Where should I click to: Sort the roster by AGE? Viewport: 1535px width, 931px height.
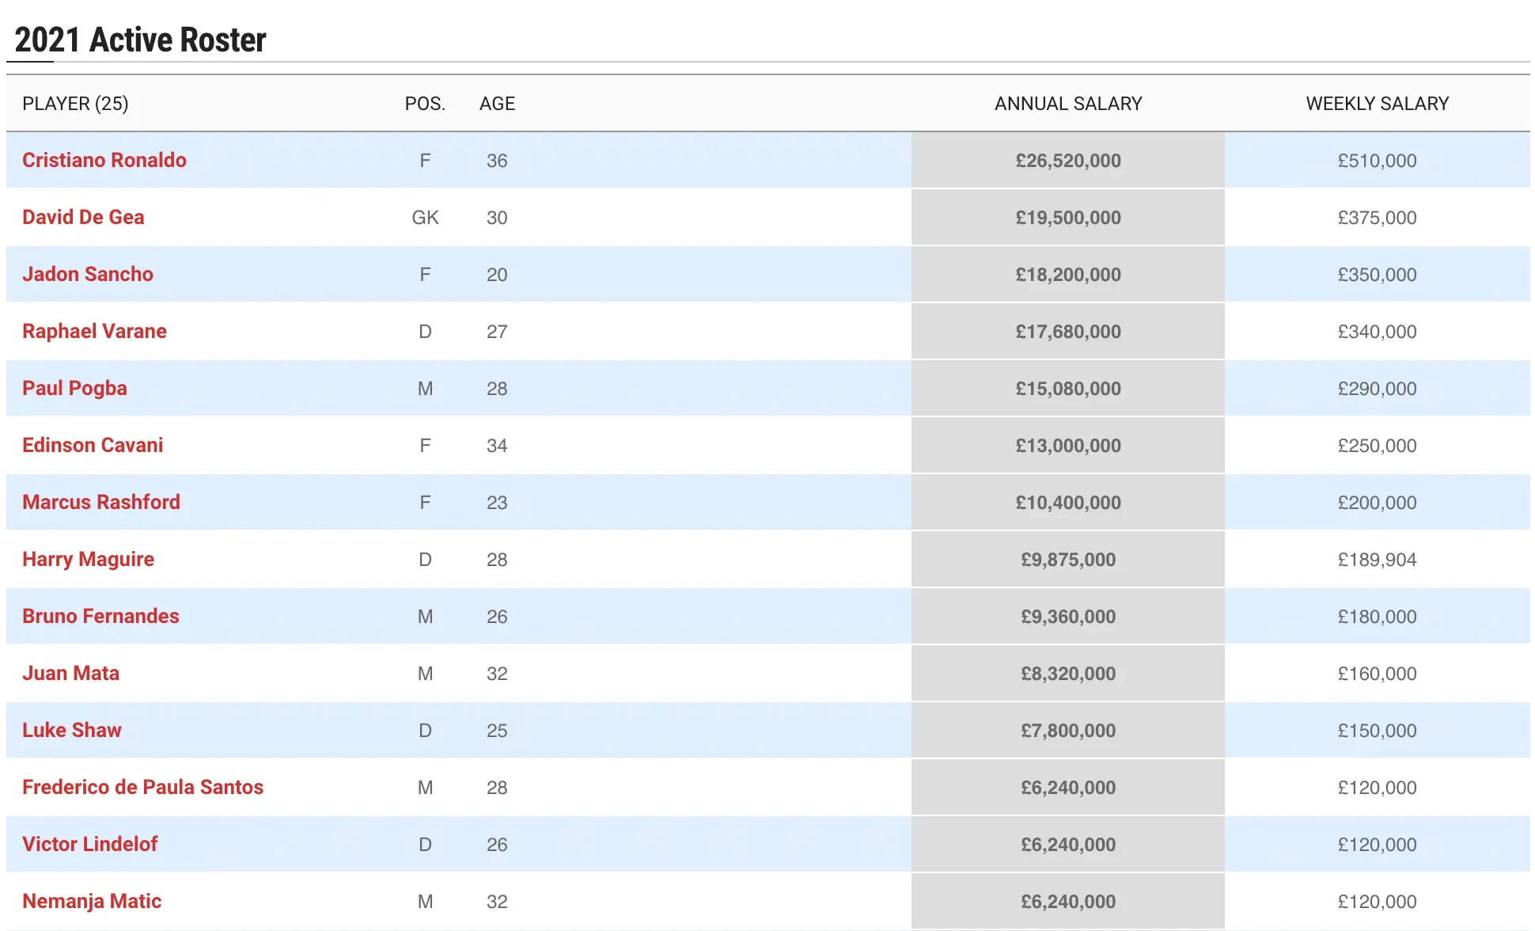(x=496, y=103)
